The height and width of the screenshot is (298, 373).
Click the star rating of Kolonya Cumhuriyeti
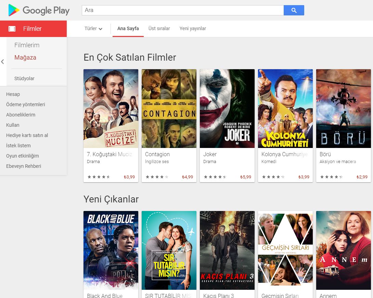tap(273, 177)
